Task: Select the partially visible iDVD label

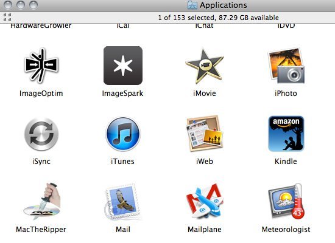Action: pyautogui.click(x=286, y=26)
